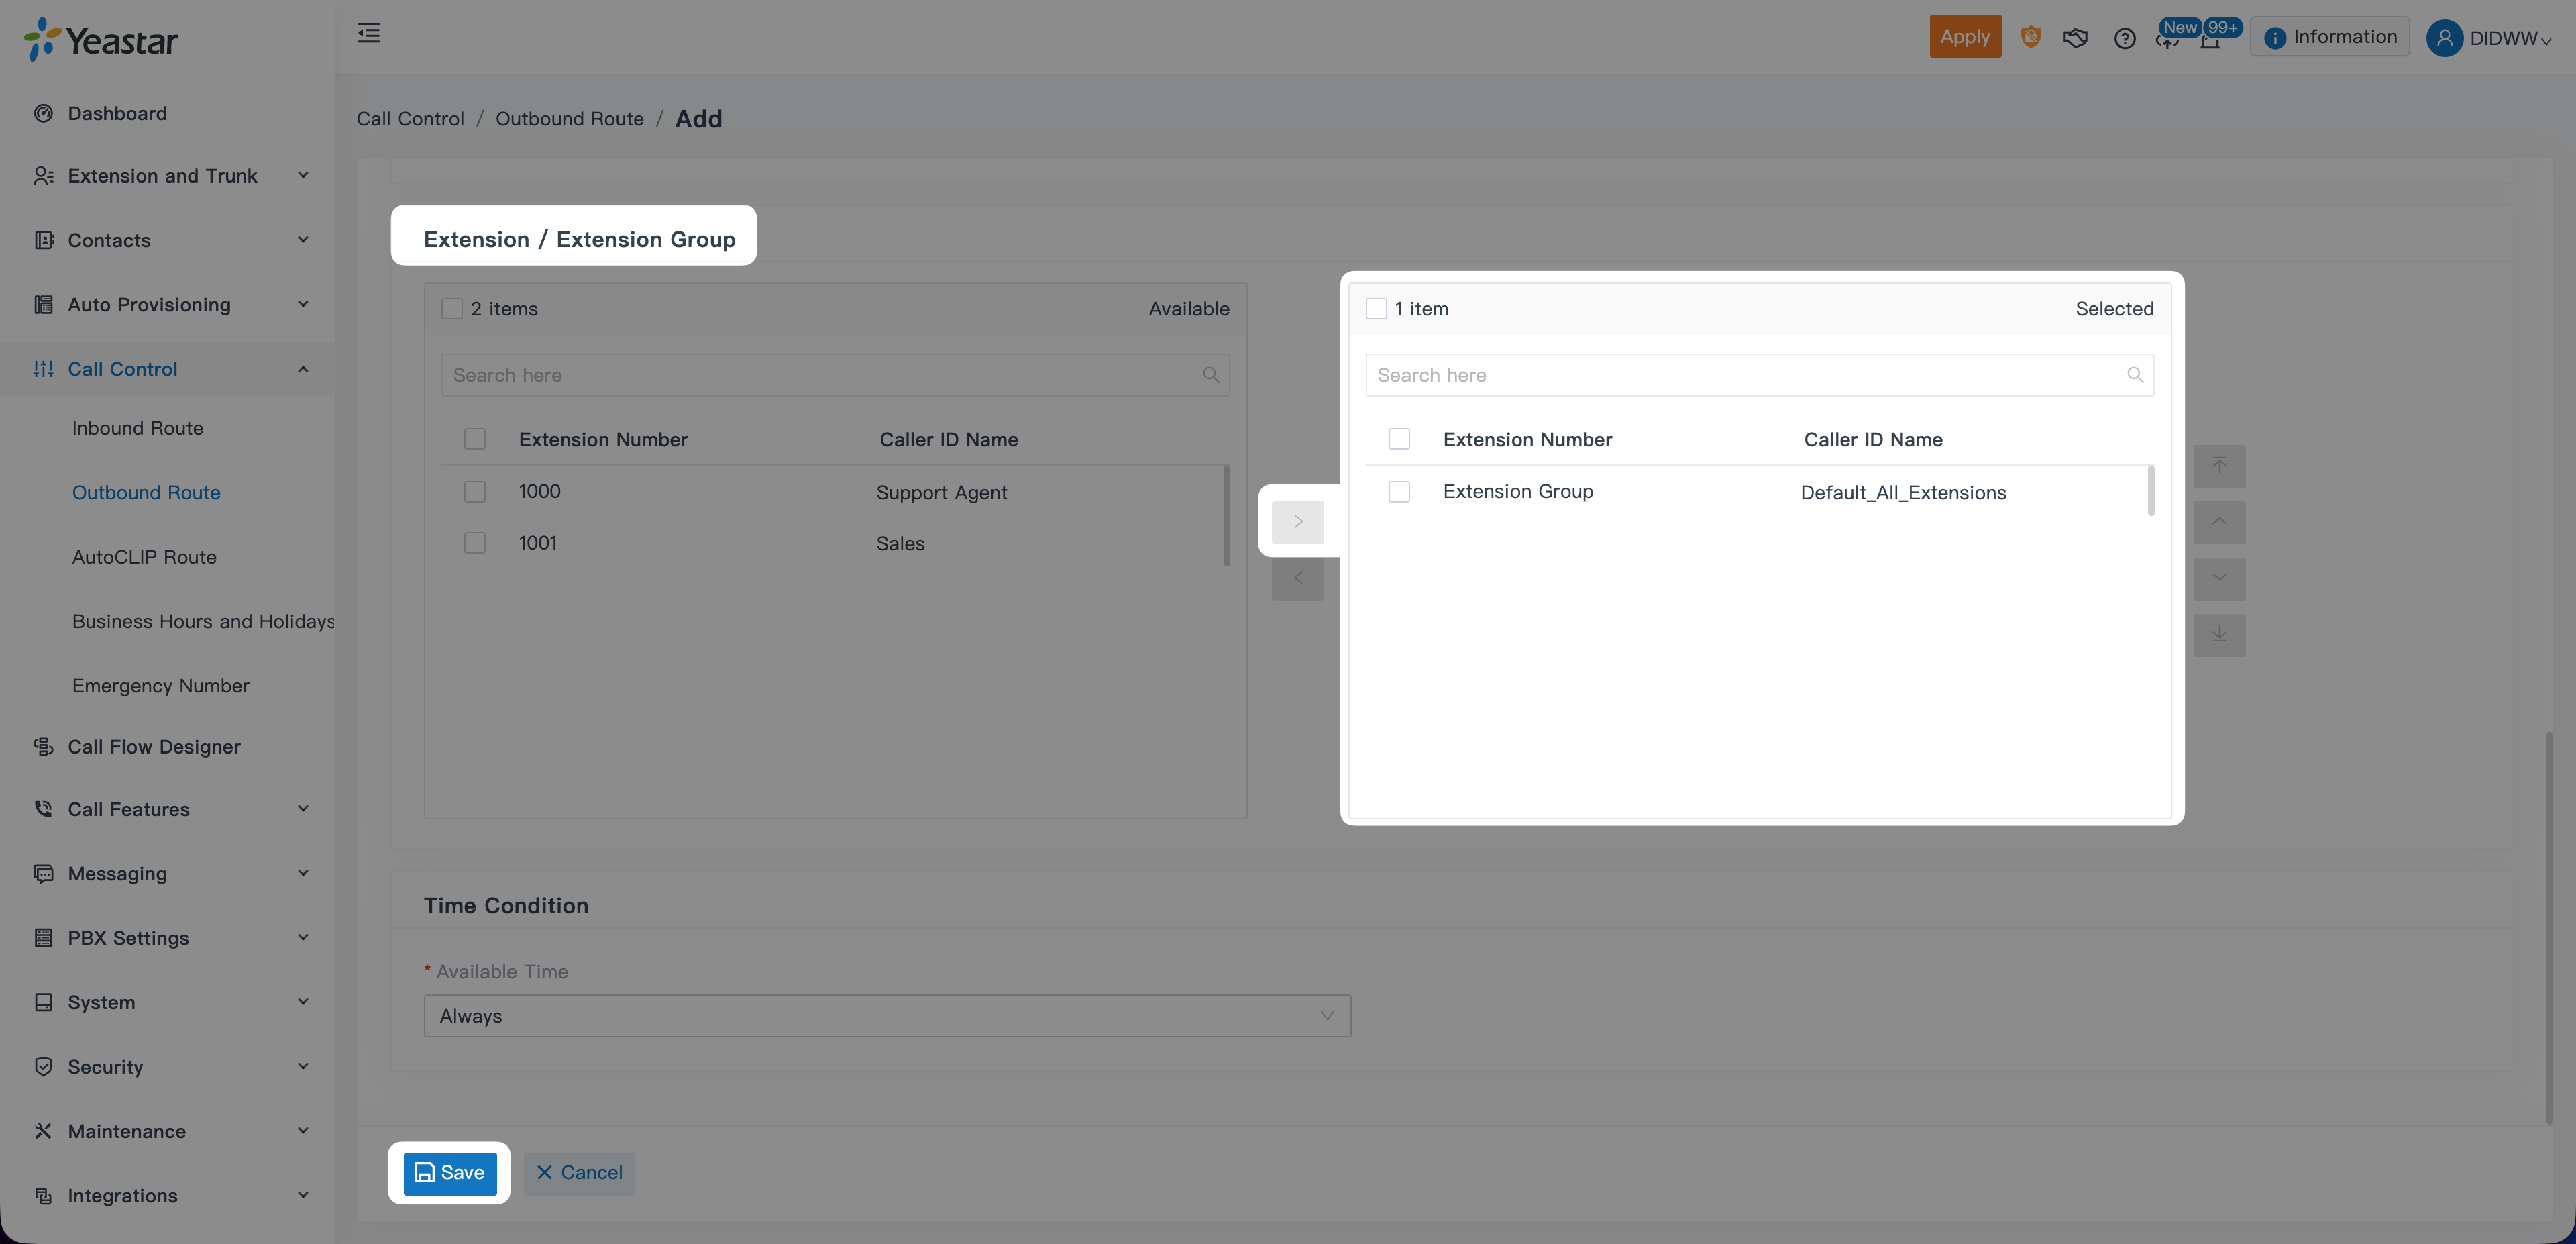
Task: Click move-right arrow between extension lists
Action: coord(1297,521)
